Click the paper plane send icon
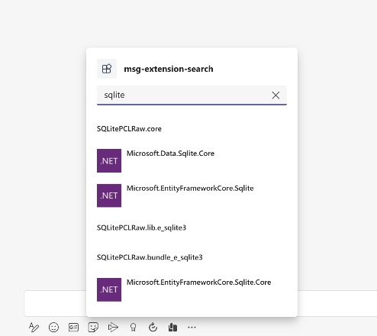377x336 pixels. 113,327
